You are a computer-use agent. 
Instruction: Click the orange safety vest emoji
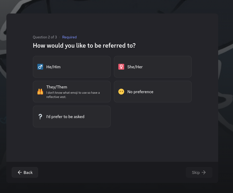pos(40,92)
